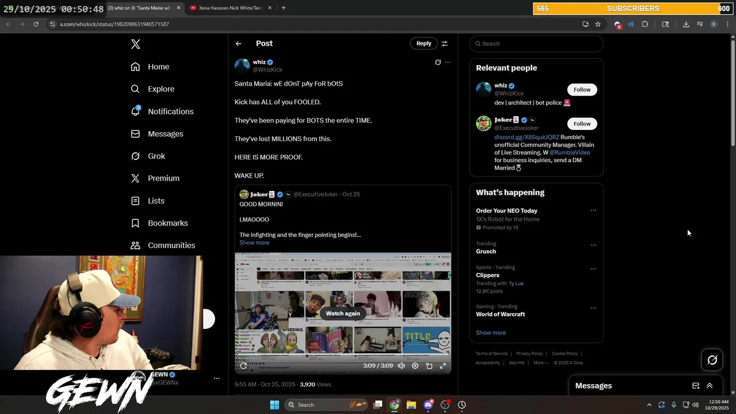Viewport: 736px width, 414px height.
Task: Open GEWN account menu dots
Action: (217, 378)
